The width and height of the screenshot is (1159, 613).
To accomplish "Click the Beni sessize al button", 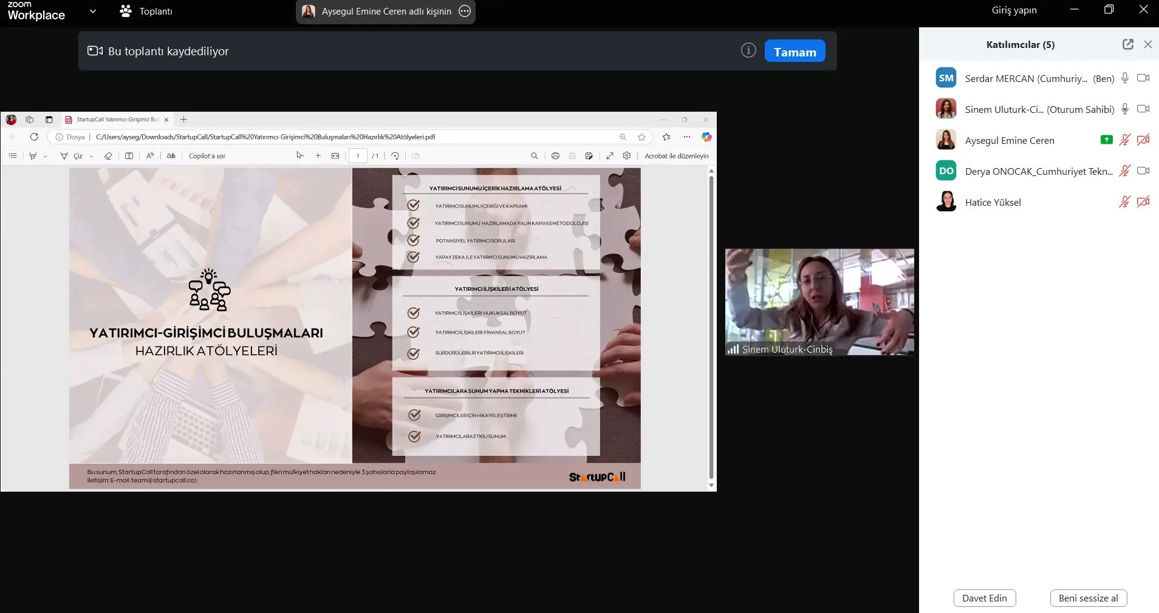I will (x=1088, y=598).
